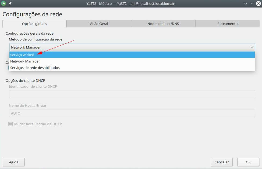Viewport: 262px width, 169px height.
Task: Close the YaST2 window
Action: click(x=258, y=3)
